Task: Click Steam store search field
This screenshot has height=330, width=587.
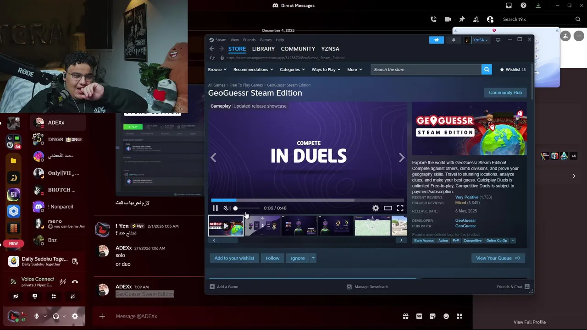Action: pyautogui.click(x=426, y=69)
